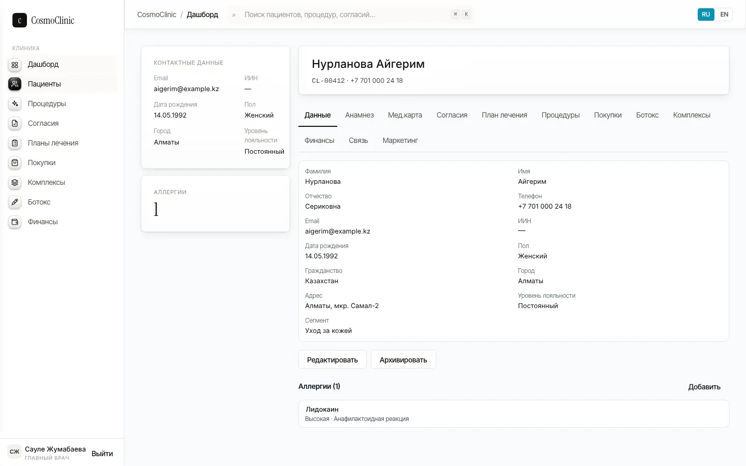Image resolution: width=746 pixels, height=466 pixels.
Task: Click the Планы лечения sidebar label
Action: [53, 143]
